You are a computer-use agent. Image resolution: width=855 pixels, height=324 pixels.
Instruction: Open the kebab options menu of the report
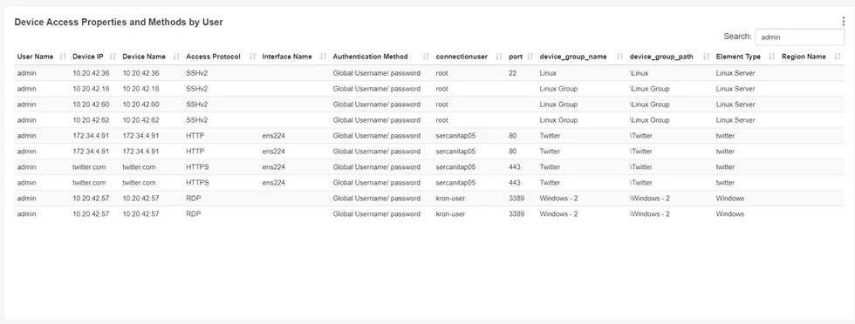pos(843,21)
